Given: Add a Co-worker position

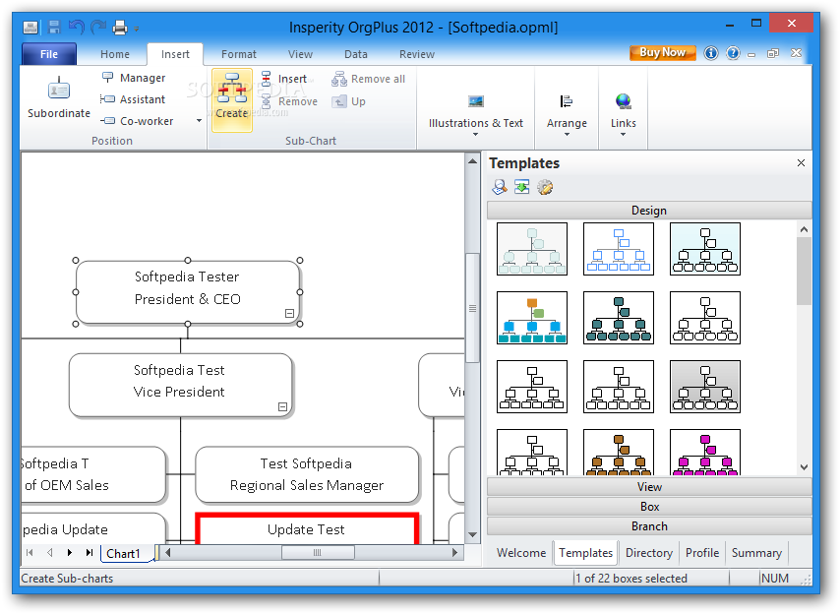Looking at the screenshot, I should pyautogui.click(x=137, y=121).
